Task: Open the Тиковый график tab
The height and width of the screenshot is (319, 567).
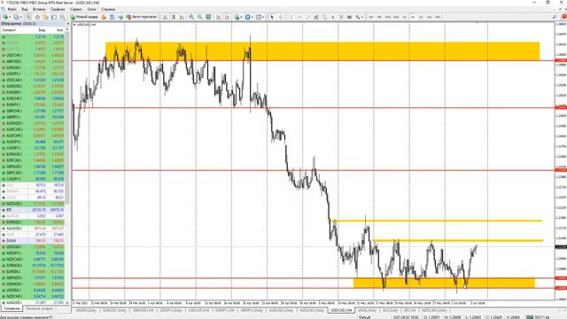Action: (39, 309)
